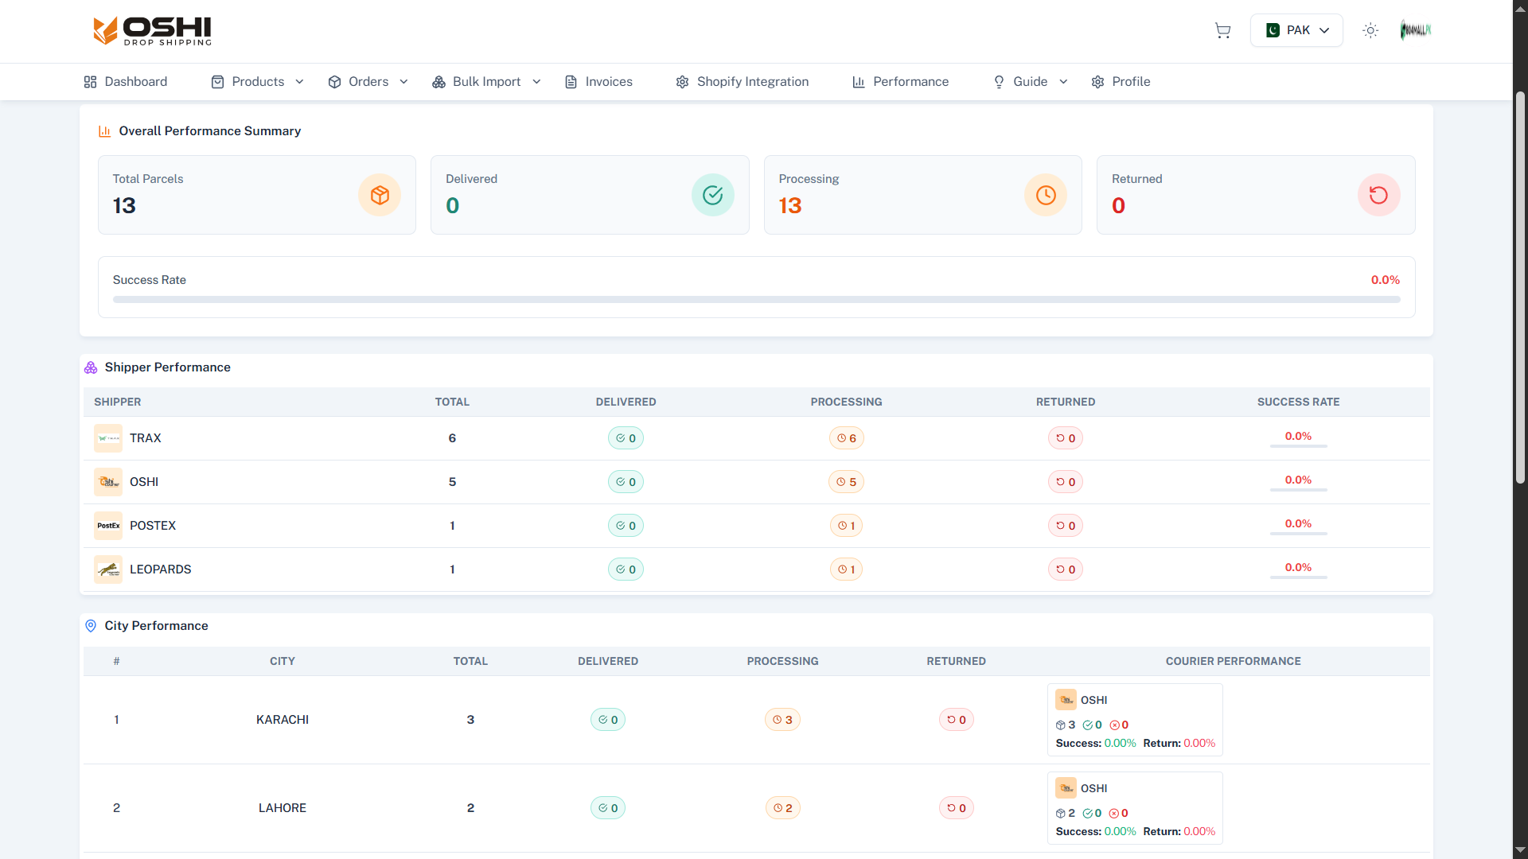
Task: Click the user profile avatar
Action: (x=1415, y=30)
